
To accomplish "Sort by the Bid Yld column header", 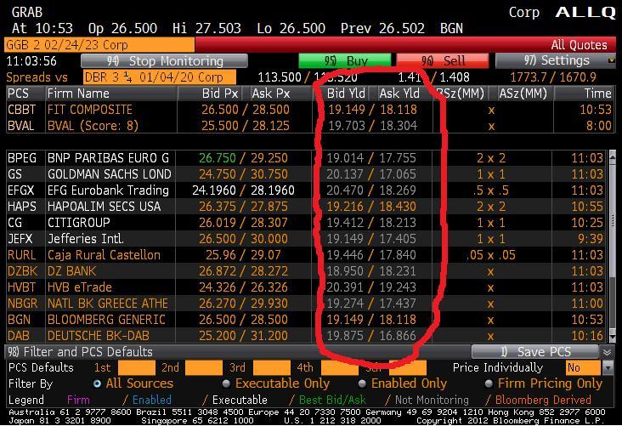I will tap(341, 94).
